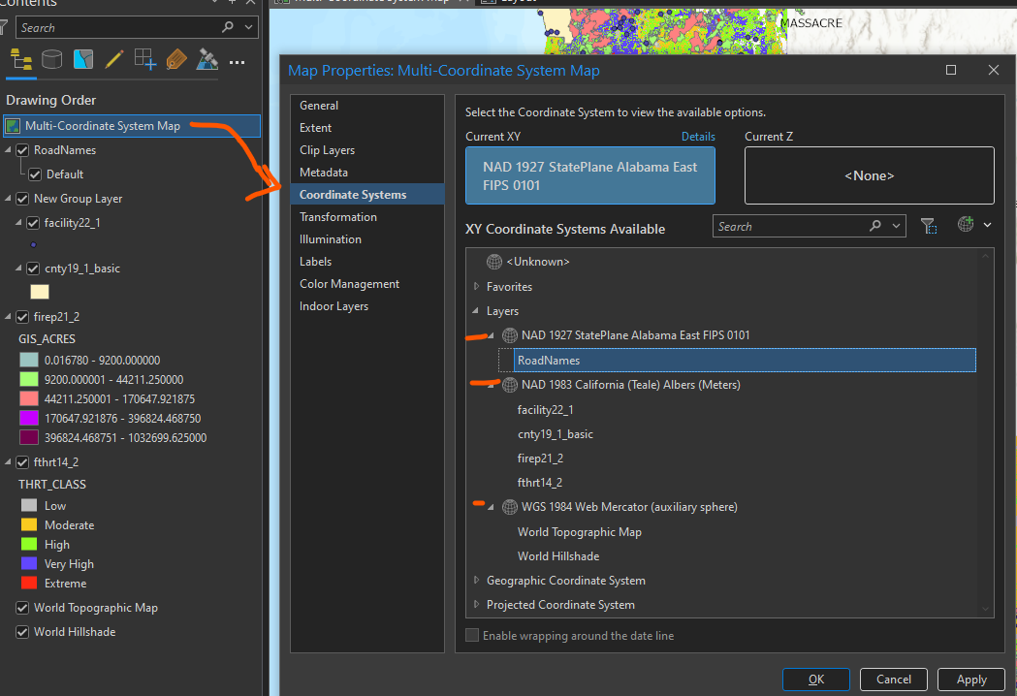Enable wrapping around the date line

pyautogui.click(x=472, y=635)
